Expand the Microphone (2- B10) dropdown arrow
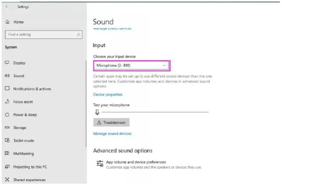This screenshot has height=184, width=321. click(164, 65)
